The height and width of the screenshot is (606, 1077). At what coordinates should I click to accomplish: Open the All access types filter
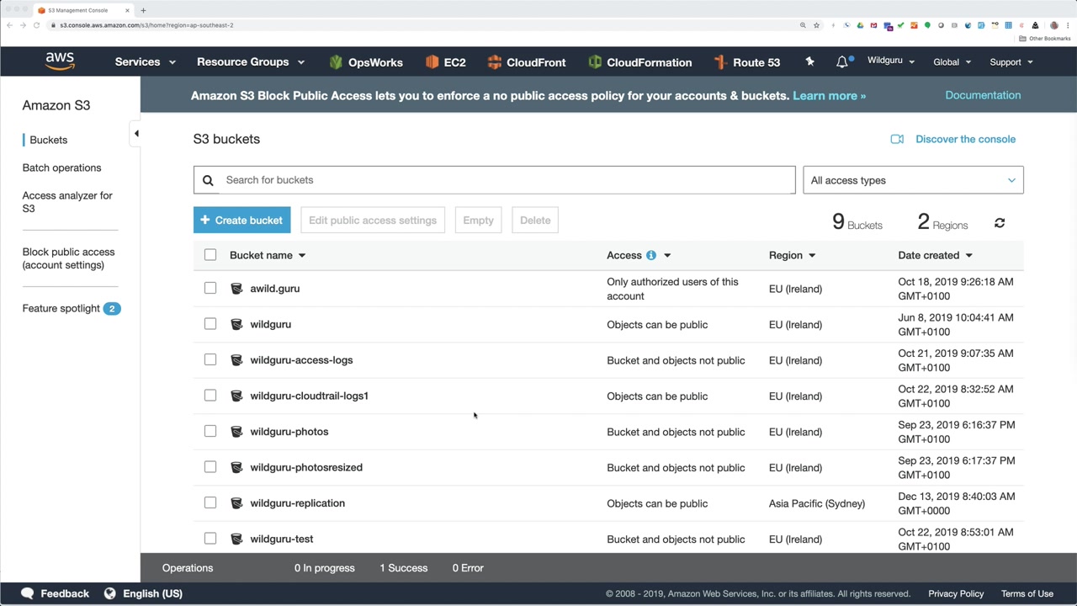pos(913,180)
